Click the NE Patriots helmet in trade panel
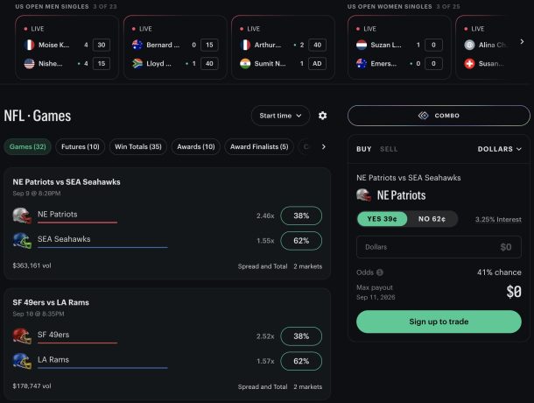Image resolution: width=534 pixels, height=403 pixels. click(363, 195)
